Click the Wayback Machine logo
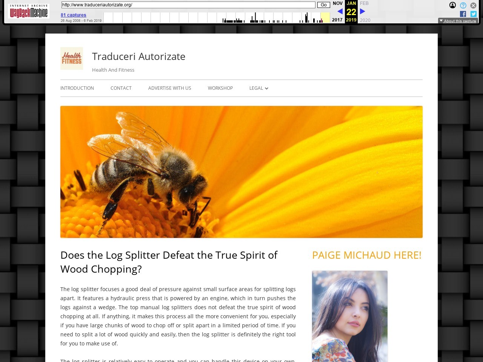Image resolution: width=483 pixels, height=362 pixels. pos(29,12)
